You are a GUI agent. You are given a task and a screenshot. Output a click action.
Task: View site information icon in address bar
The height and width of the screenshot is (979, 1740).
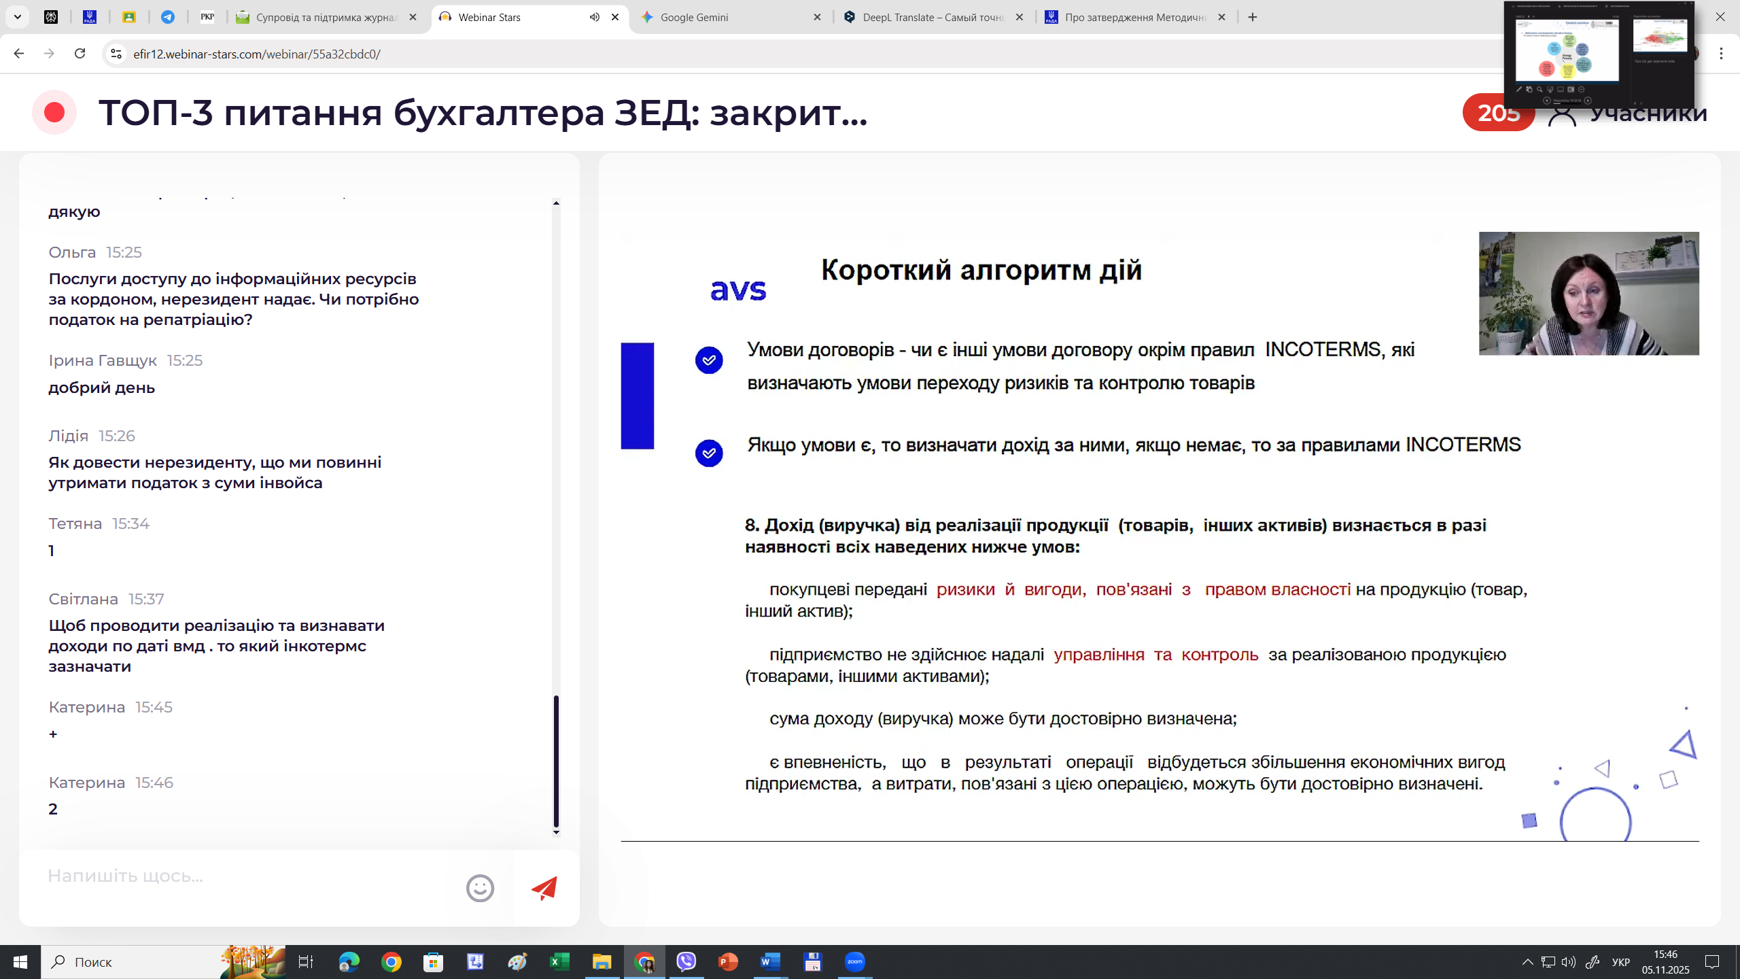coord(116,54)
